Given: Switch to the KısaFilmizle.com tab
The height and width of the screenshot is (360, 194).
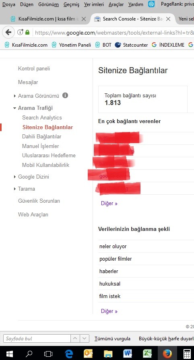Looking at the screenshot, I should [48, 19].
